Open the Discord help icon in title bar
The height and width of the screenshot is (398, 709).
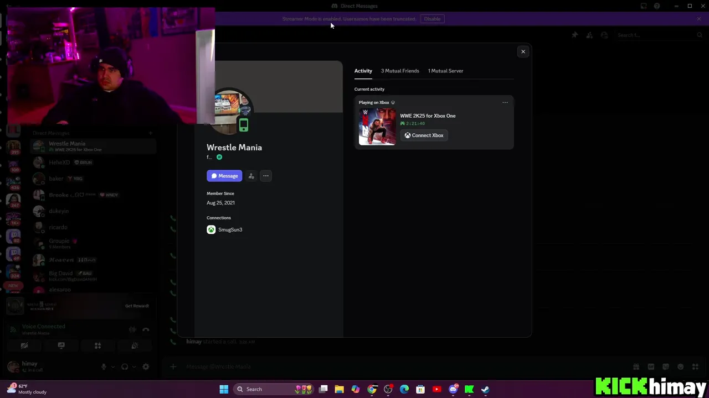pyautogui.click(x=657, y=6)
